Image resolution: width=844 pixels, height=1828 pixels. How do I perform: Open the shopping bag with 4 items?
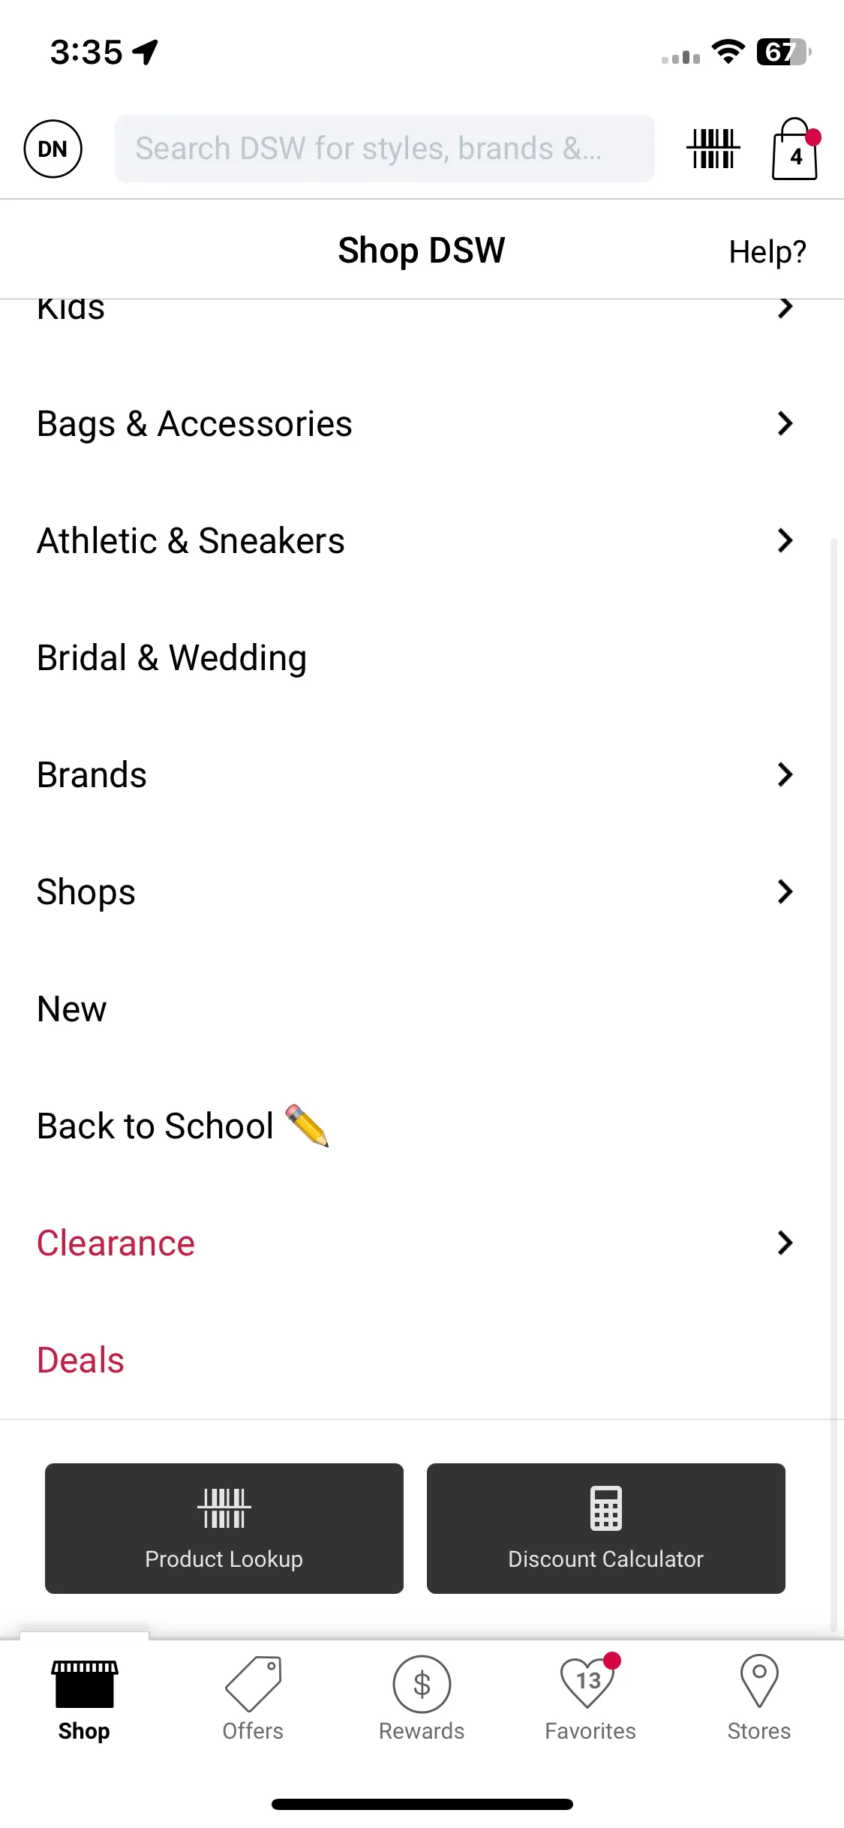[795, 149]
